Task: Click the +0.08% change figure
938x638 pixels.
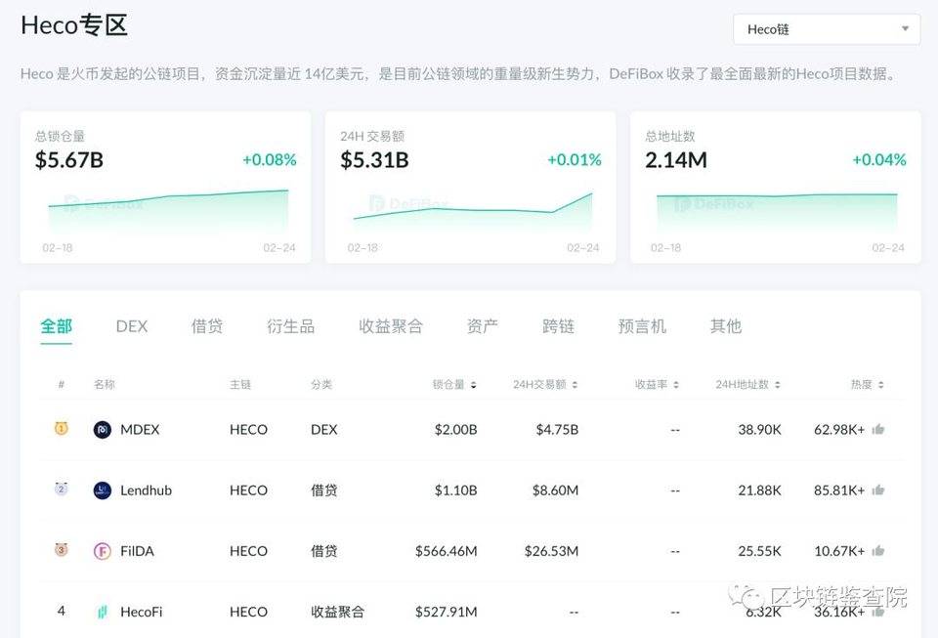Action: pyautogui.click(x=270, y=160)
